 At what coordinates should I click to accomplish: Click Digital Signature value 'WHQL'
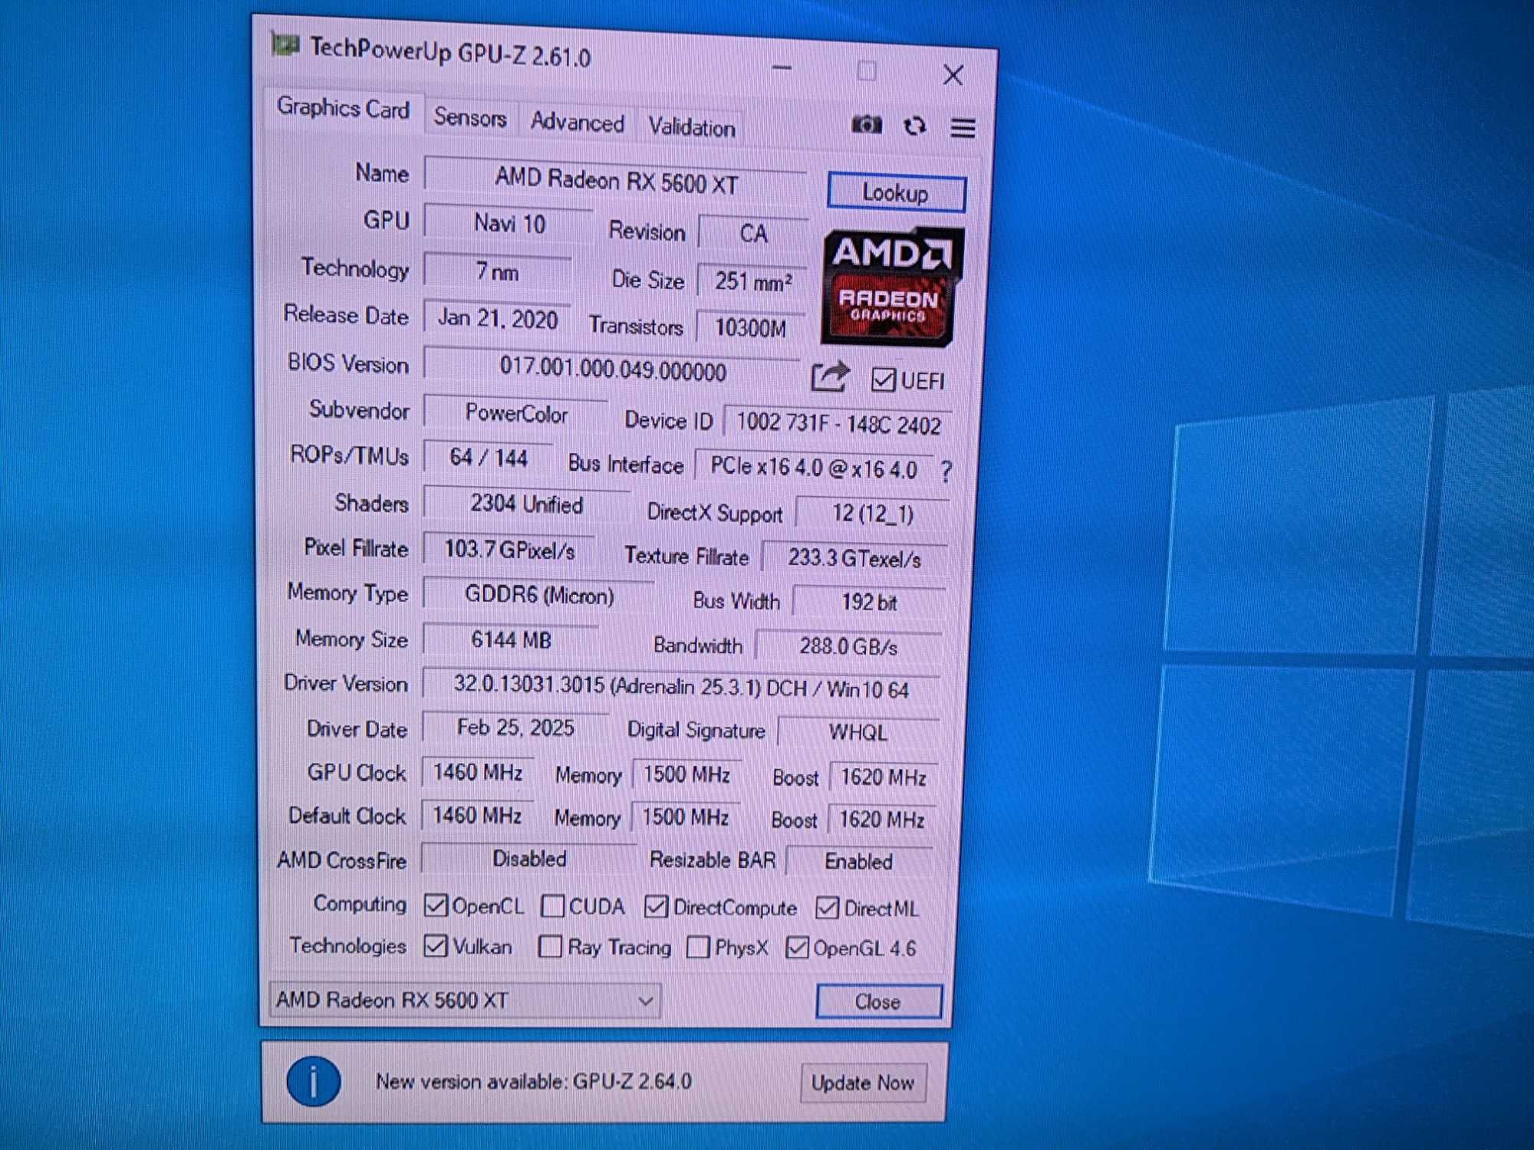858,732
